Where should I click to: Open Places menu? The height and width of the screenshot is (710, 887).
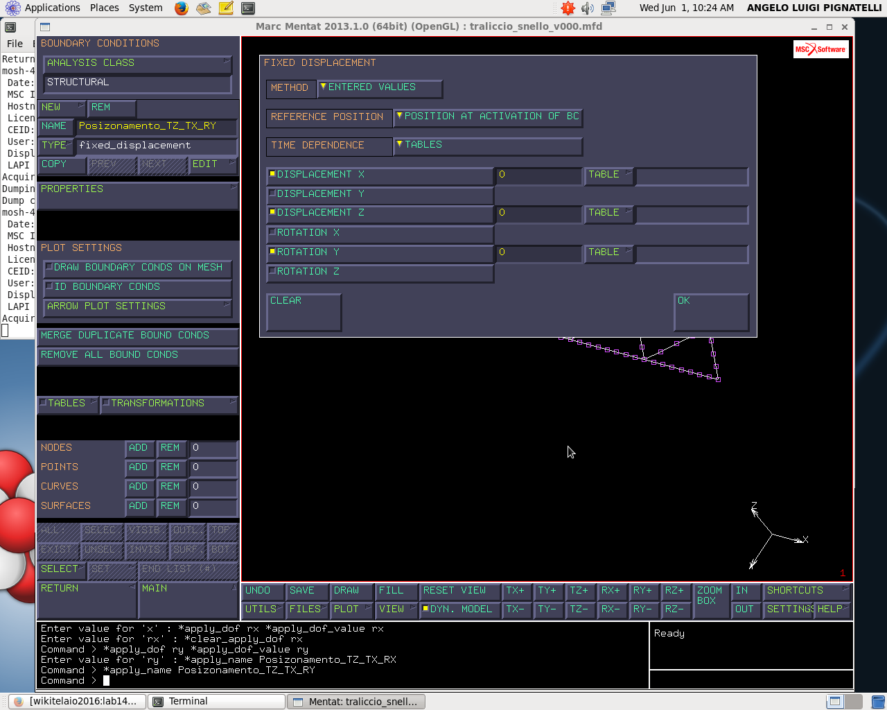(x=105, y=8)
